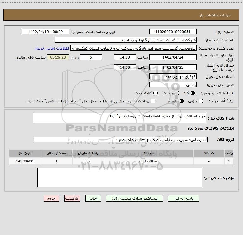Click request creator field غلامحسن گشتاسب

point(133,48)
